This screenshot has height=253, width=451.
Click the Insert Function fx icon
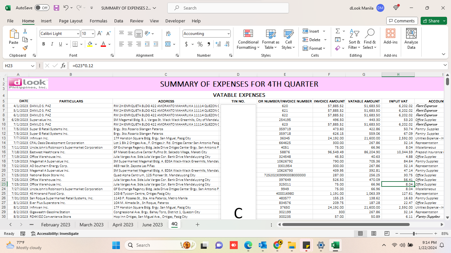(x=63, y=66)
